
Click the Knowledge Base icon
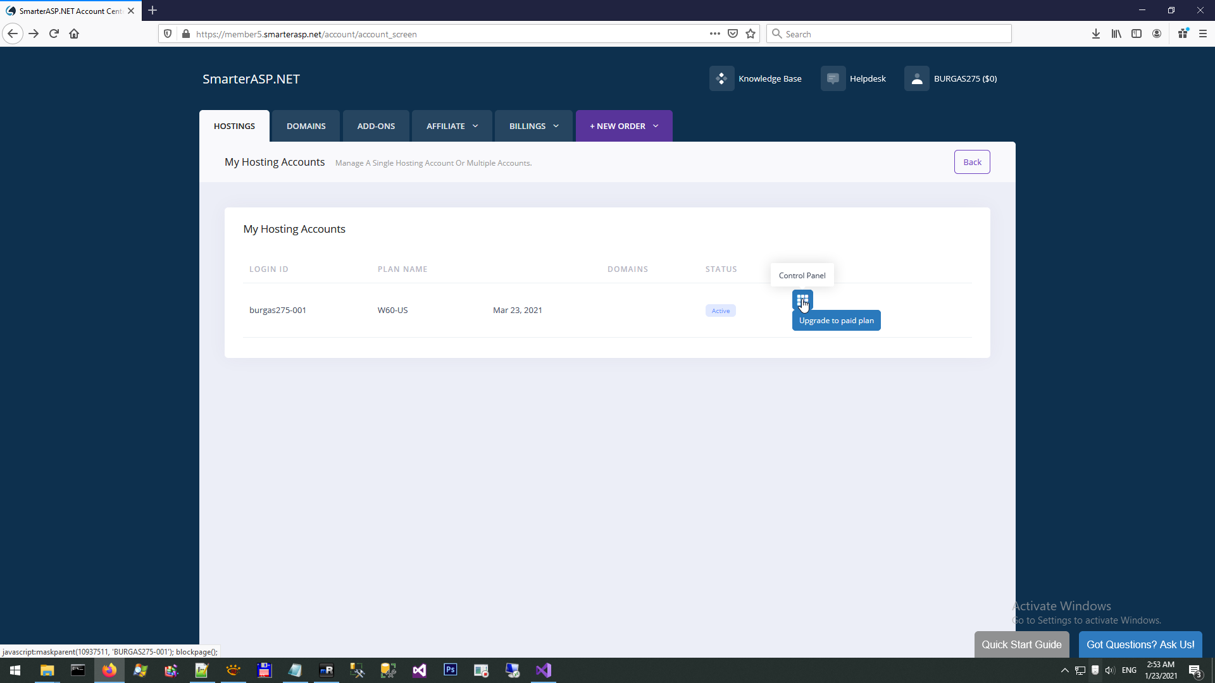pyautogui.click(x=721, y=79)
